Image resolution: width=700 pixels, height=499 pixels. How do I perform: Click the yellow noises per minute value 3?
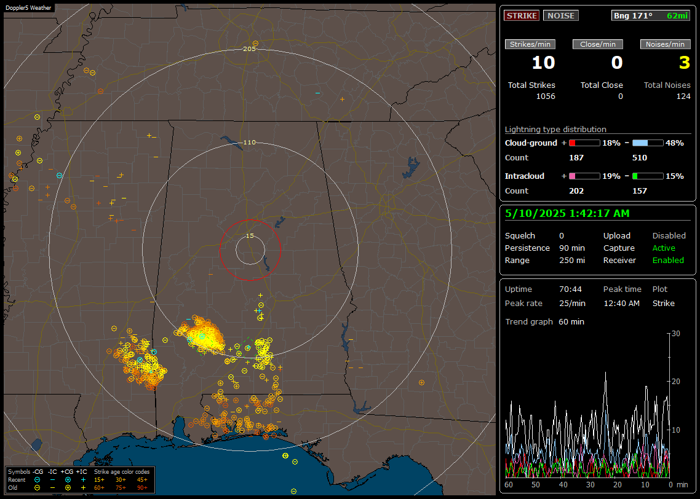[685, 63]
